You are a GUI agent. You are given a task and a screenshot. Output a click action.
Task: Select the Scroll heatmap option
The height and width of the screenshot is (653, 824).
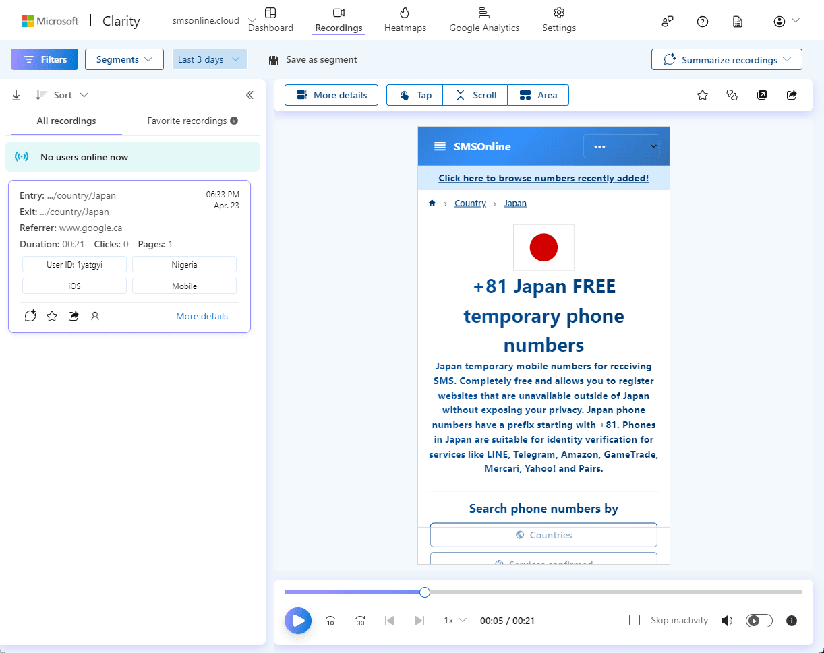[x=475, y=95]
